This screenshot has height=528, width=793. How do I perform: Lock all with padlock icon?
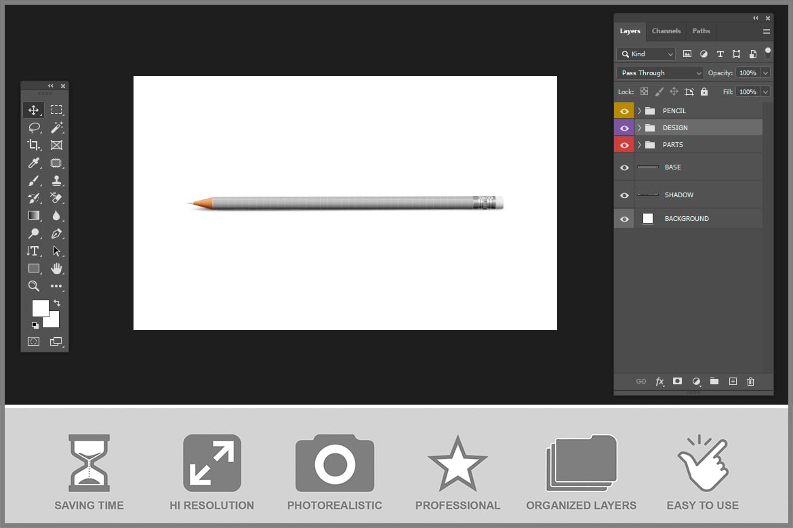(x=704, y=92)
